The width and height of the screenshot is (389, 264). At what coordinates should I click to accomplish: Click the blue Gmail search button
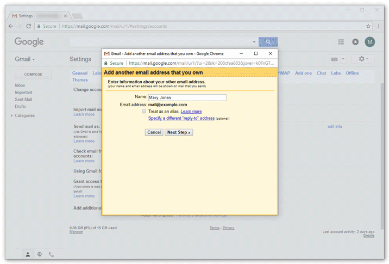[x=268, y=42]
